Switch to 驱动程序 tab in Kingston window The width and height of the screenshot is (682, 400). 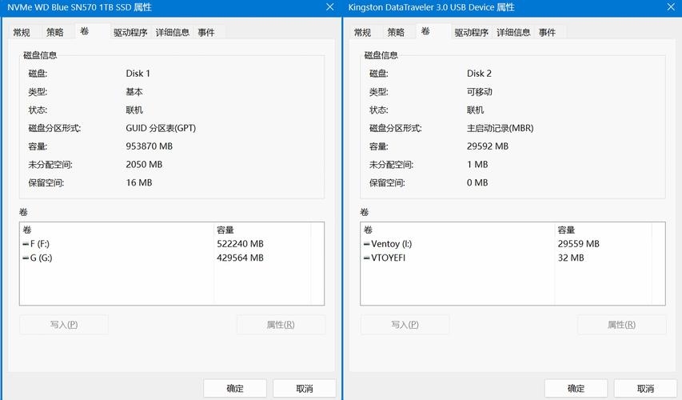click(x=472, y=32)
